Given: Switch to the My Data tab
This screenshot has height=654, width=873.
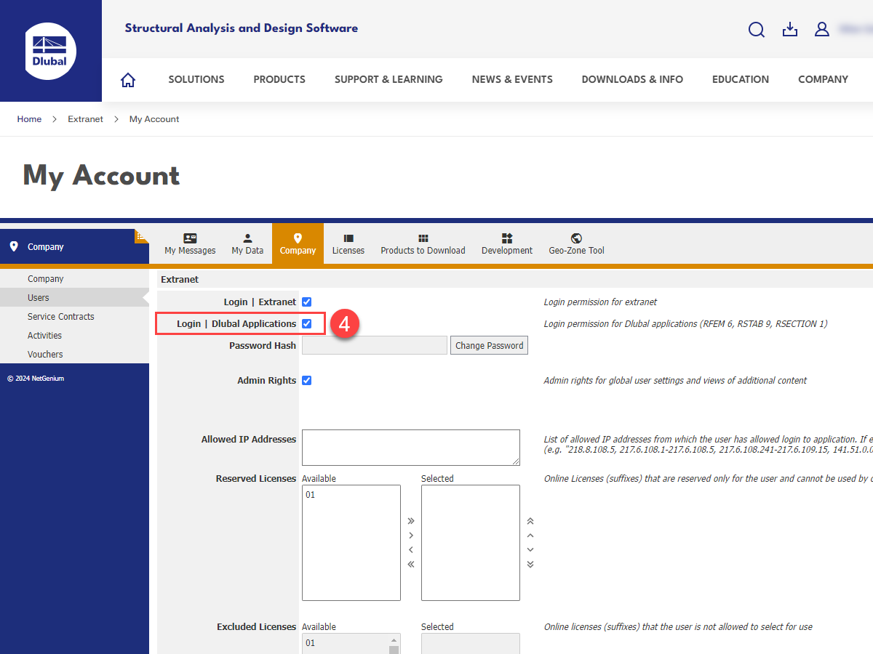Looking at the screenshot, I should click(247, 244).
